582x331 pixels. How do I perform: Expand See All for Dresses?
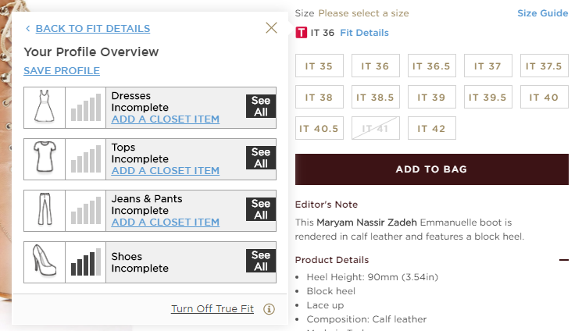coord(260,107)
